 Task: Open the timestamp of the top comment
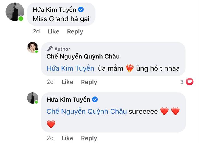(x=36, y=31)
